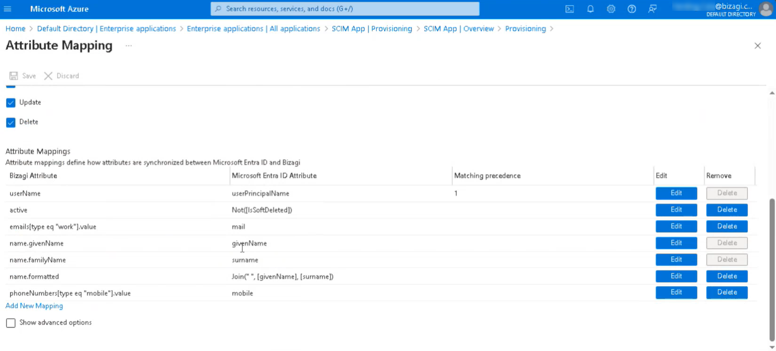The image size is (776, 351).
Task: Open the Azure portal hamburger menu
Action: pos(8,9)
